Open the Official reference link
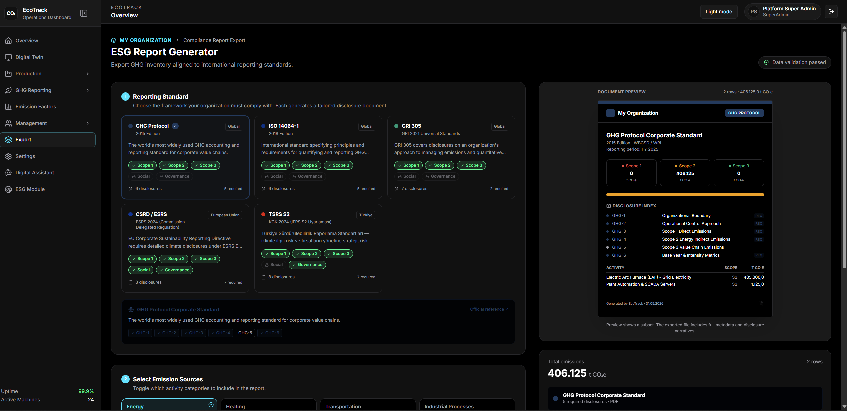Viewport: 847px width, 411px height. tap(489, 309)
